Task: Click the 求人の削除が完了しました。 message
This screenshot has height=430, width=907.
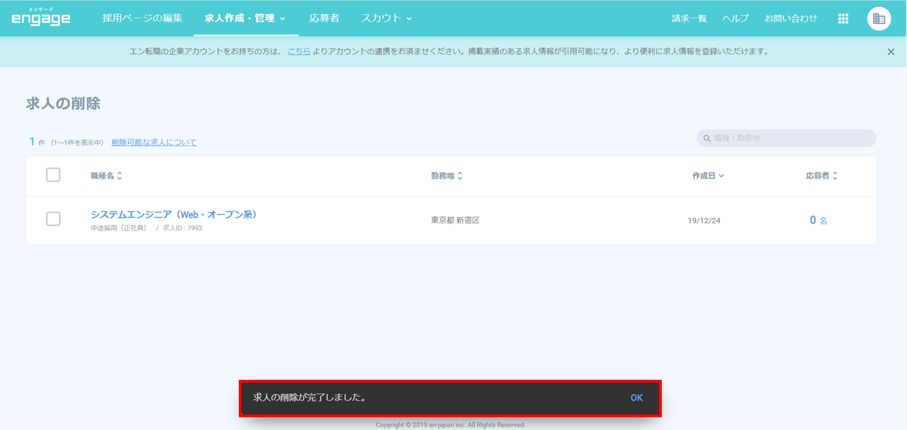Action: pyautogui.click(x=311, y=398)
